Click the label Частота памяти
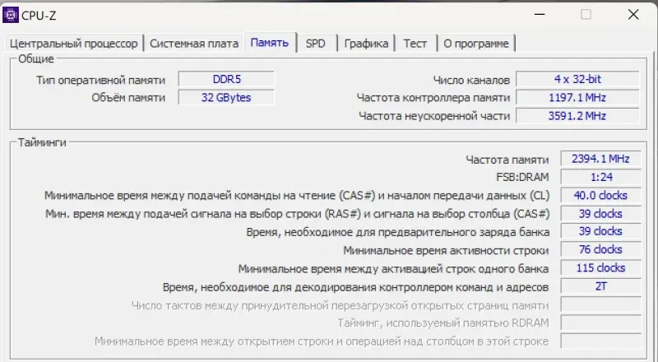 coord(507,160)
